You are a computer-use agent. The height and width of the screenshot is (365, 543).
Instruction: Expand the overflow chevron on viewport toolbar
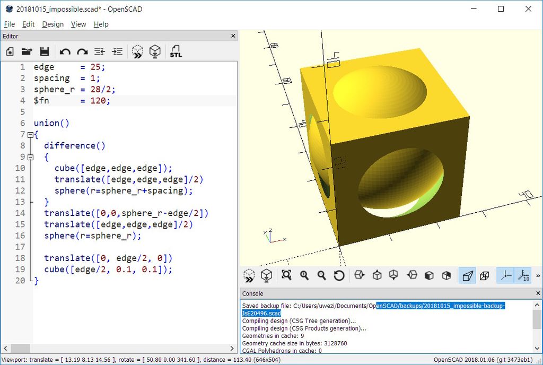[537, 275]
